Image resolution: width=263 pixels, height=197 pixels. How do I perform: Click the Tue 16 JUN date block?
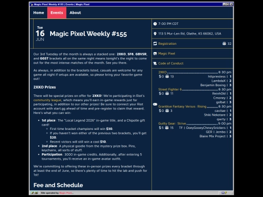click(40, 34)
